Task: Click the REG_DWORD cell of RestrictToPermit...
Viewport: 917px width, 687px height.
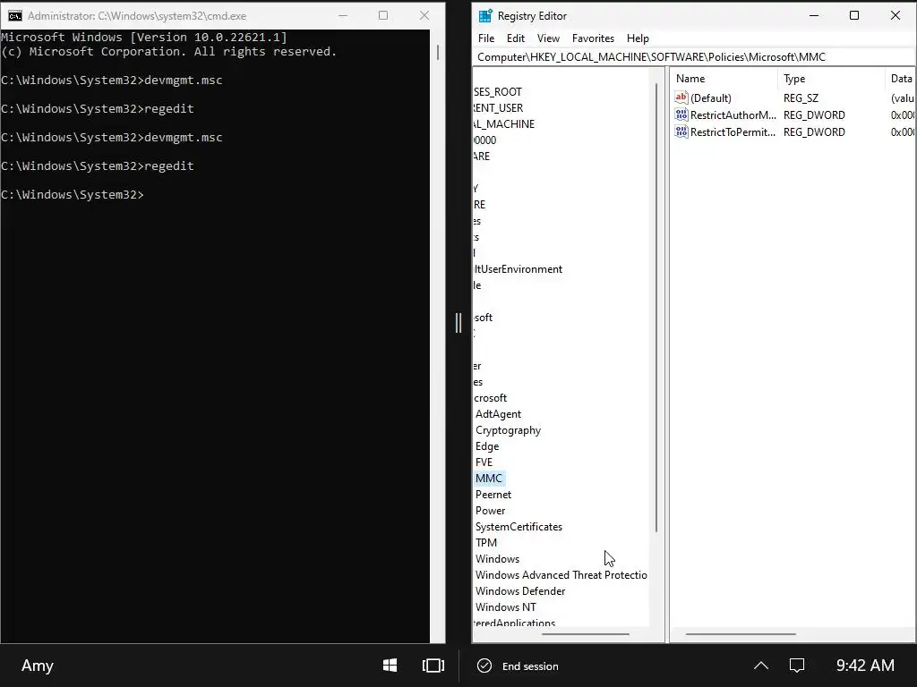Action: 814,132
